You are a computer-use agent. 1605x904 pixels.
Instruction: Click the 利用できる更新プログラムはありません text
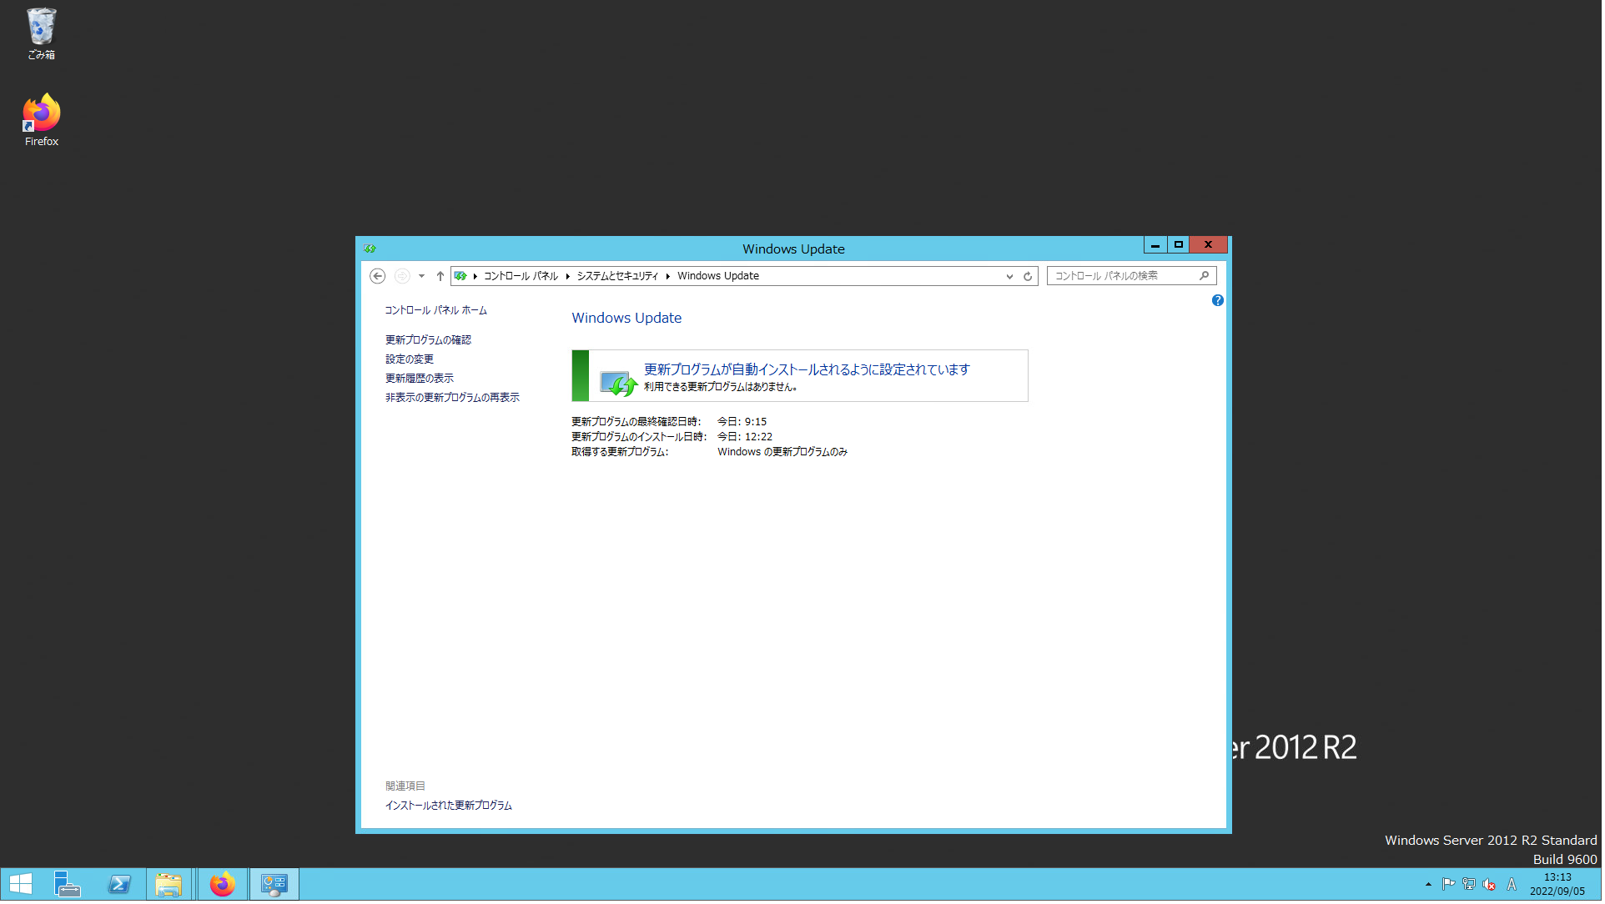[x=722, y=388]
